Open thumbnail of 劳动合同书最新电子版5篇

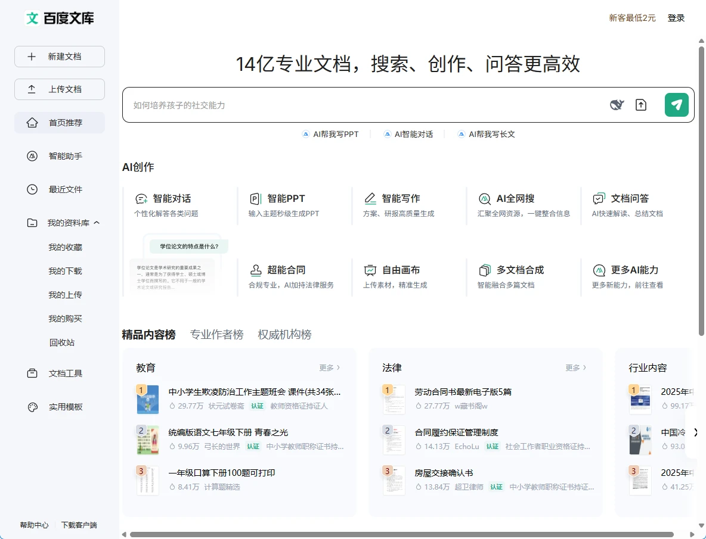pos(394,399)
